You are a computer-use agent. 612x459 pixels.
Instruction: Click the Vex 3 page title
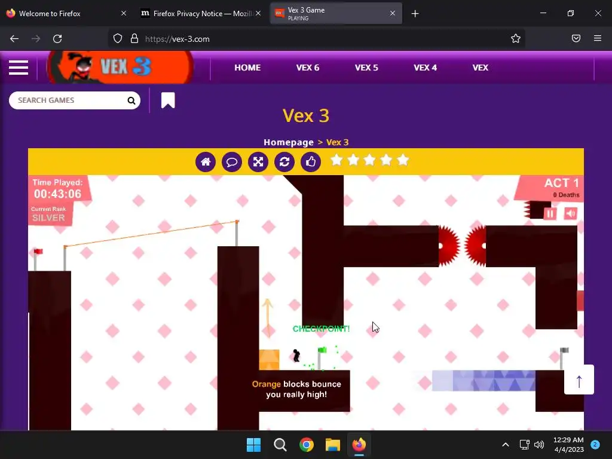point(306,115)
